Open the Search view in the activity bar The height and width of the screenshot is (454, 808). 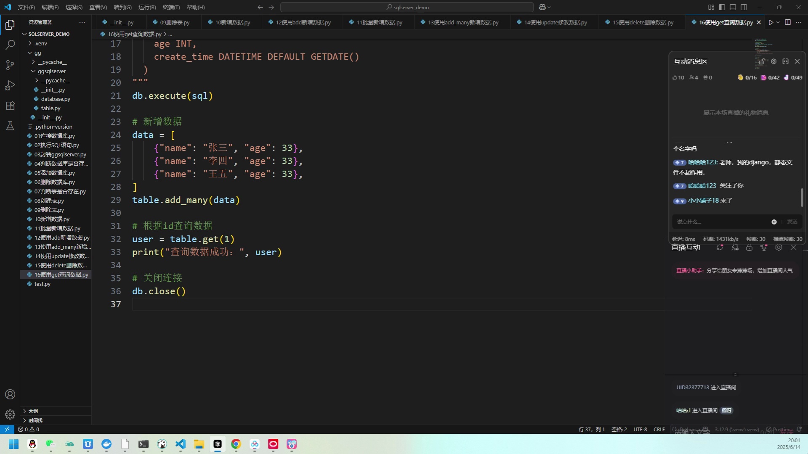click(10, 45)
